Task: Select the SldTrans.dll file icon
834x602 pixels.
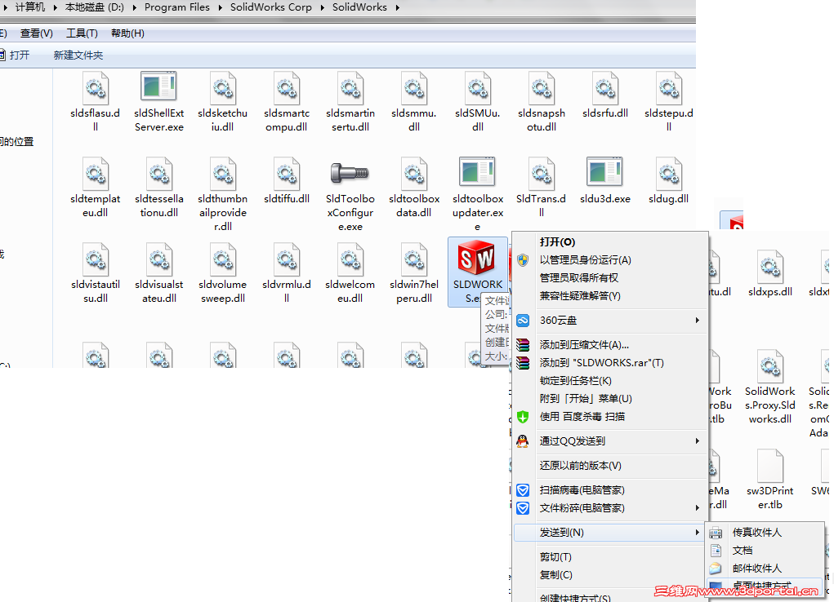Action: click(x=542, y=174)
